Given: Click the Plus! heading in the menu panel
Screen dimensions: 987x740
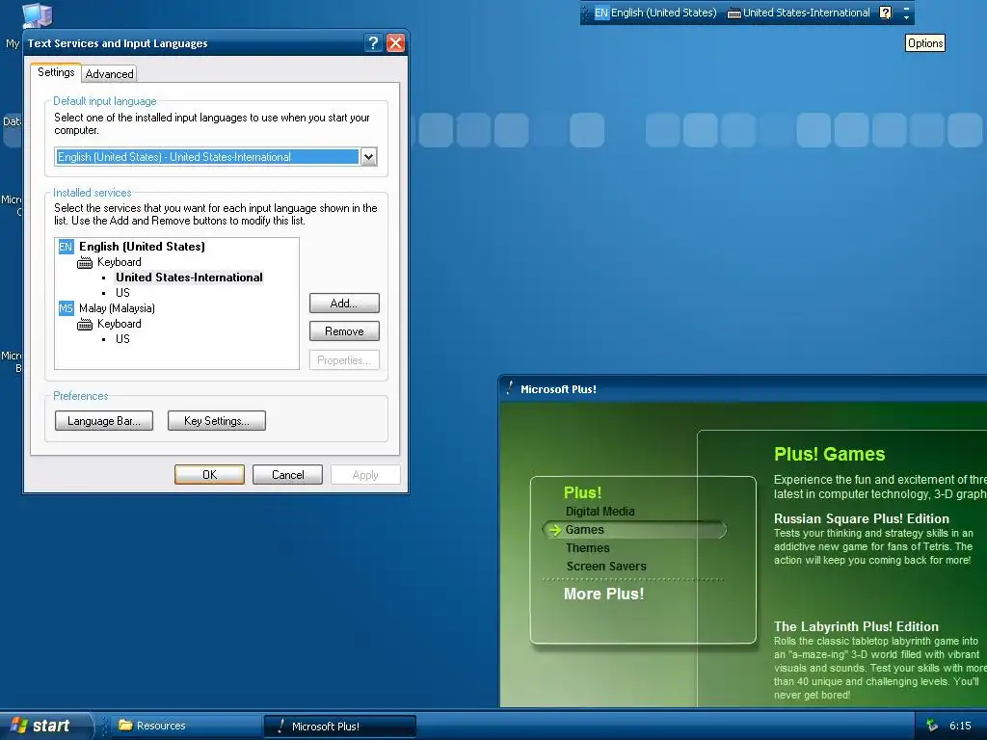Looking at the screenshot, I should [582, 492].
